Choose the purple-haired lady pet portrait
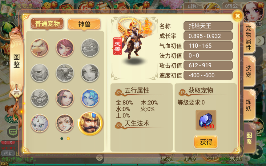Viewport: 266px width, 166px height. [65, 98]
